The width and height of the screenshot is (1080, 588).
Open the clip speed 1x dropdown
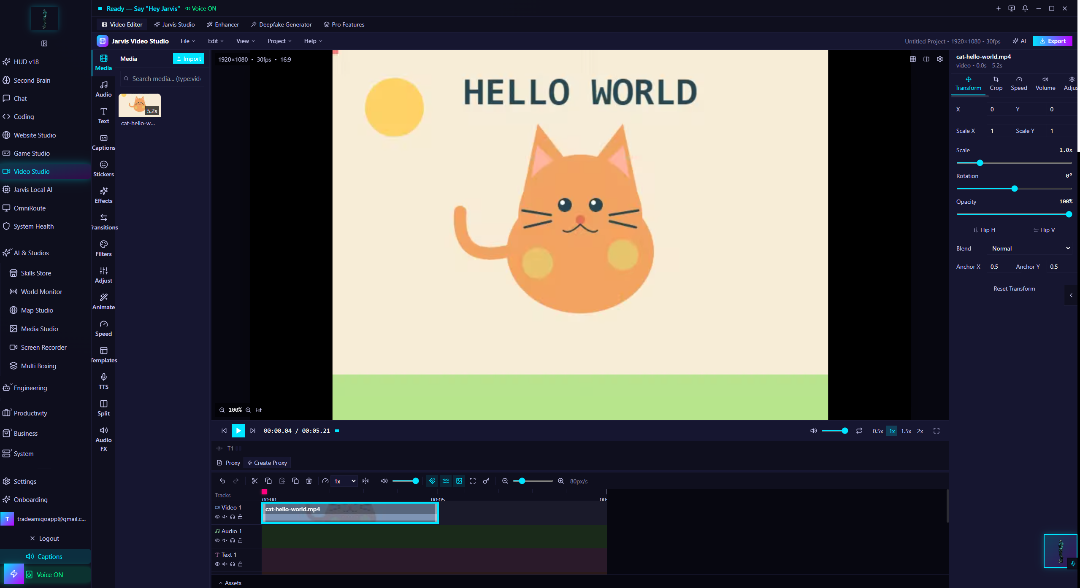point(344,481)
